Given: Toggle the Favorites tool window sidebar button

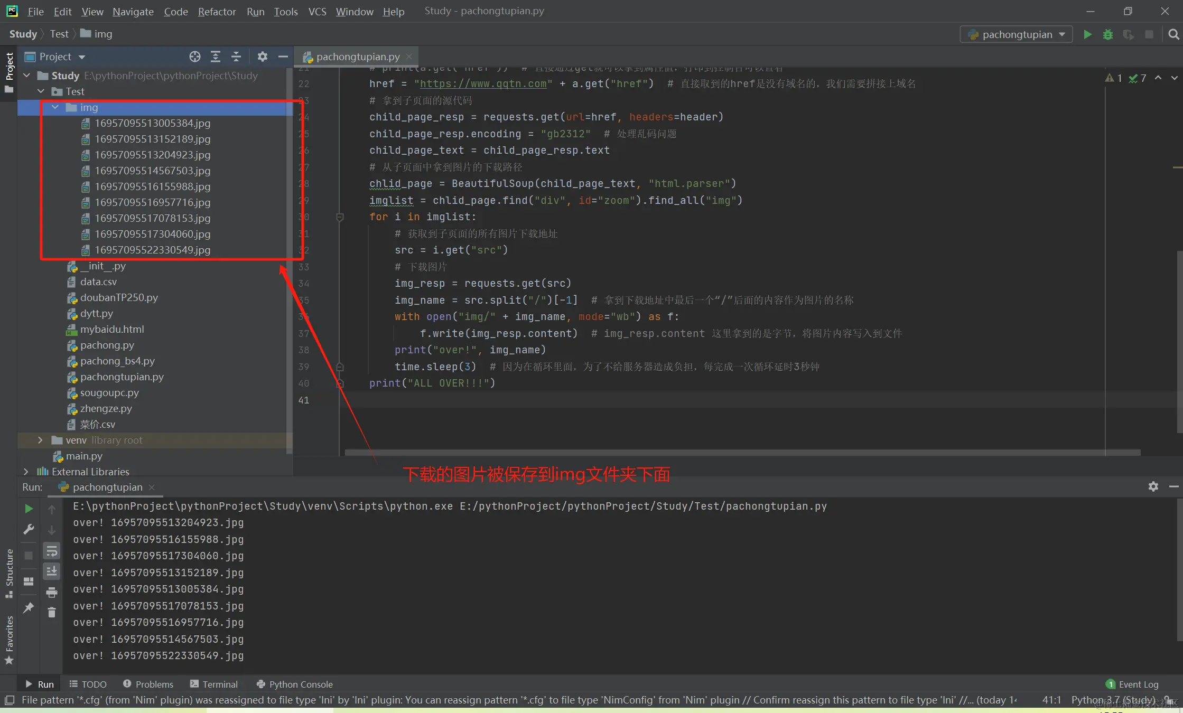Looking at the screenshot, I should pyautogui.click(x=9, y=640).
